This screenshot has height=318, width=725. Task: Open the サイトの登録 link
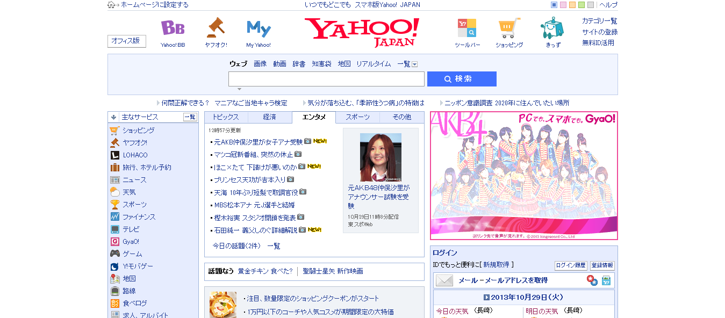tap(600, 32)
